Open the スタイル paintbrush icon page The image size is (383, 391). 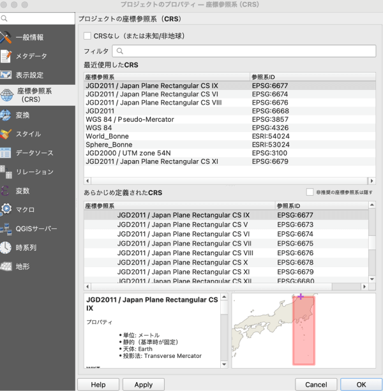(6, 135)
